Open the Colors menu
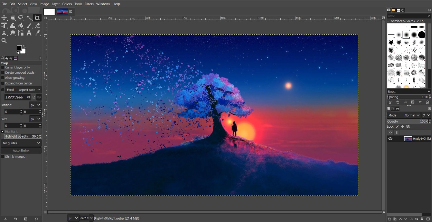 tap(67, 4)
